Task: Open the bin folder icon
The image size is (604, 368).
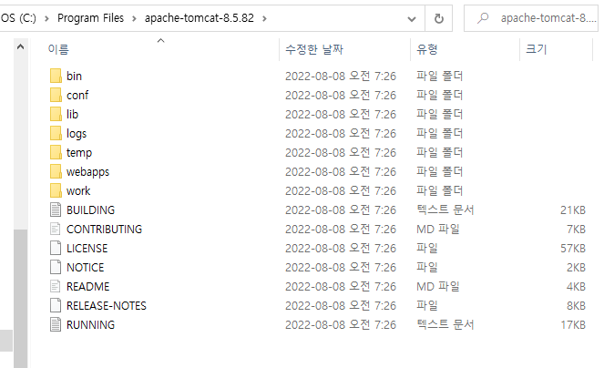Action: coord(56,76)
